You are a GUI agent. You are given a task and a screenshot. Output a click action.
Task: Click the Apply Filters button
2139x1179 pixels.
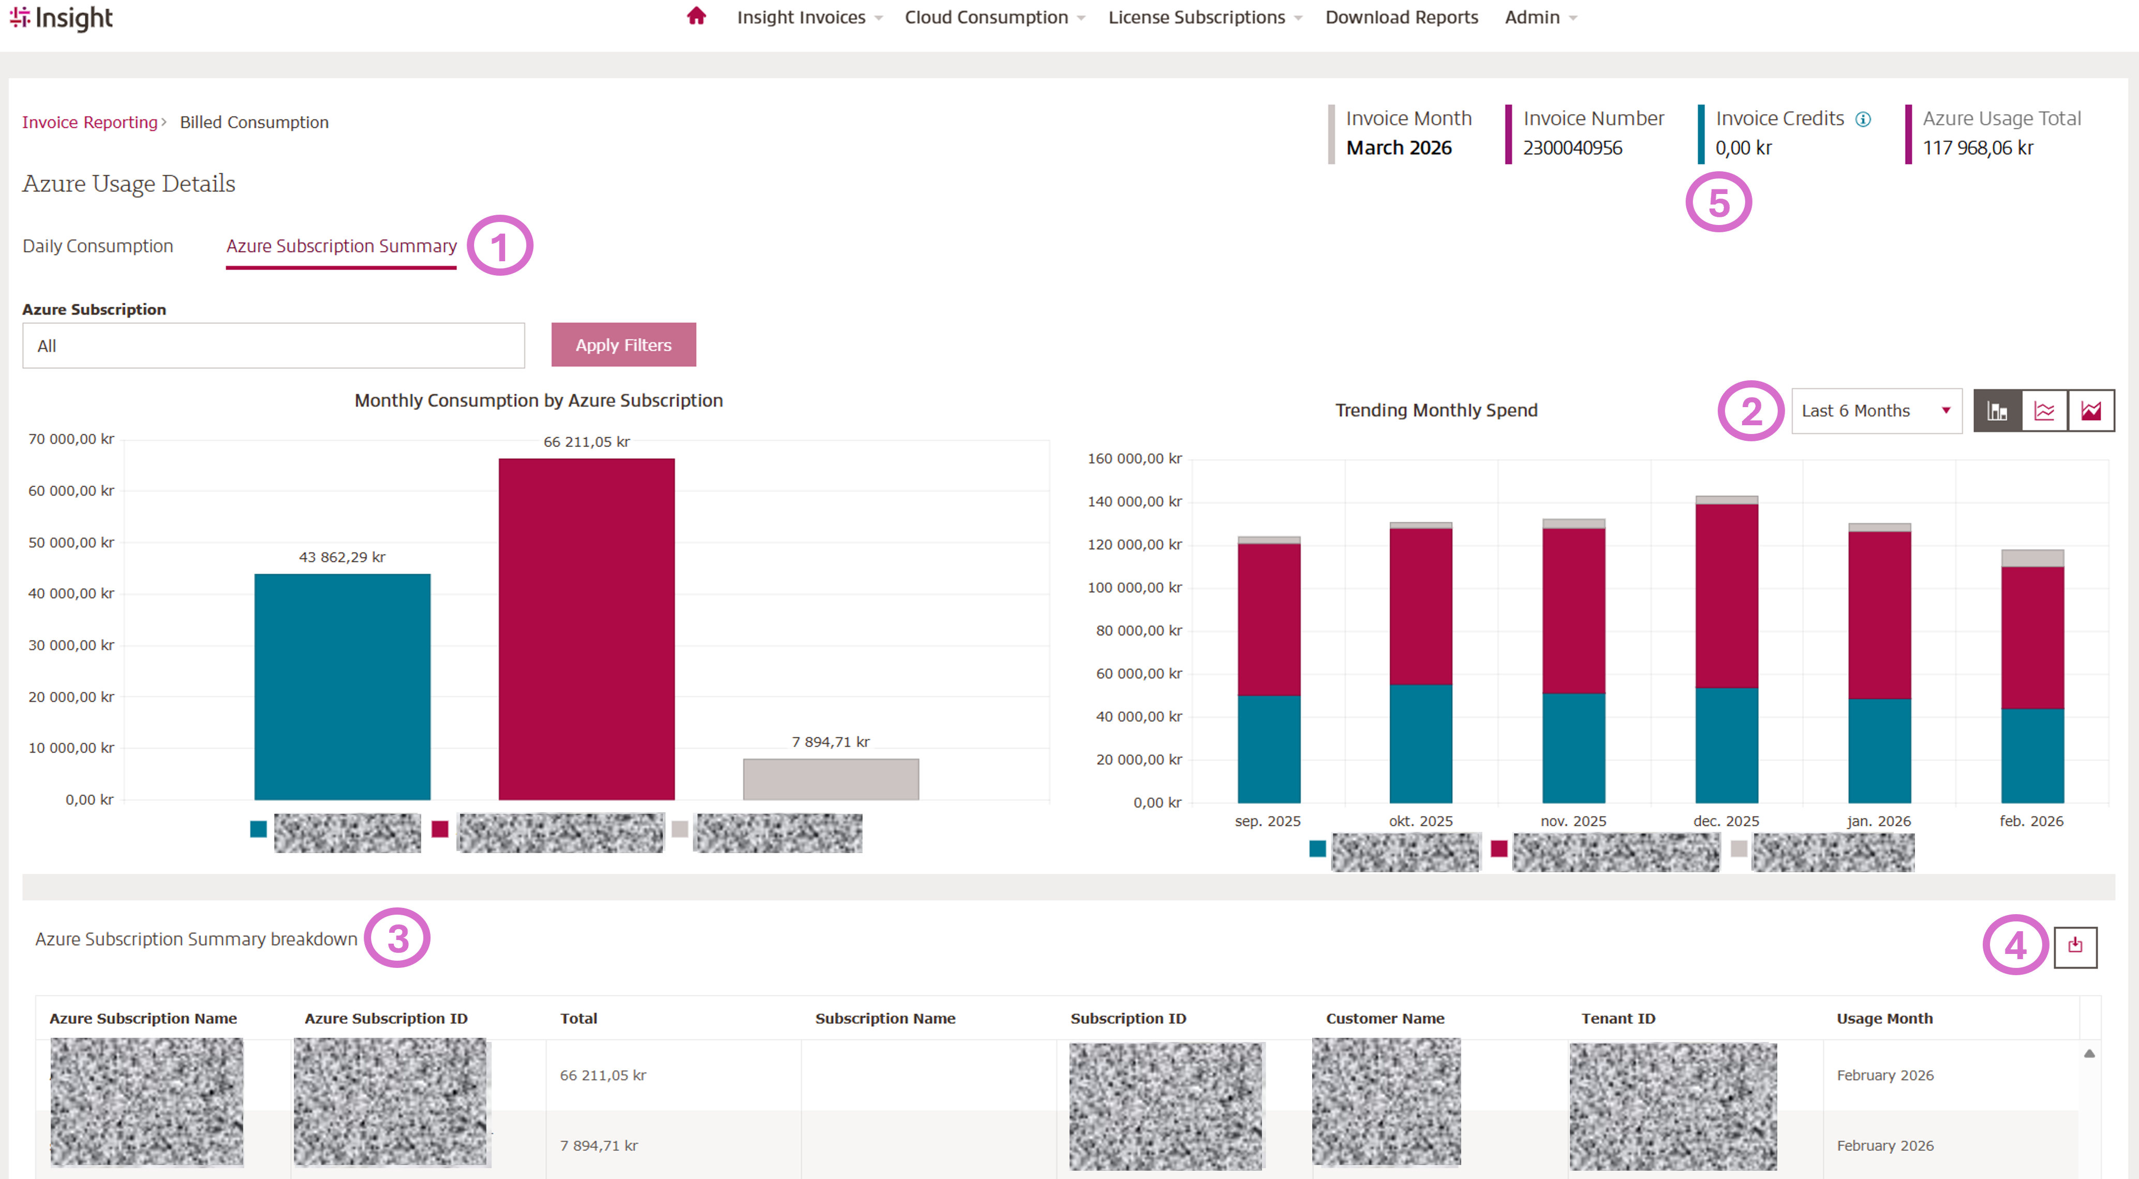(623, 346)
